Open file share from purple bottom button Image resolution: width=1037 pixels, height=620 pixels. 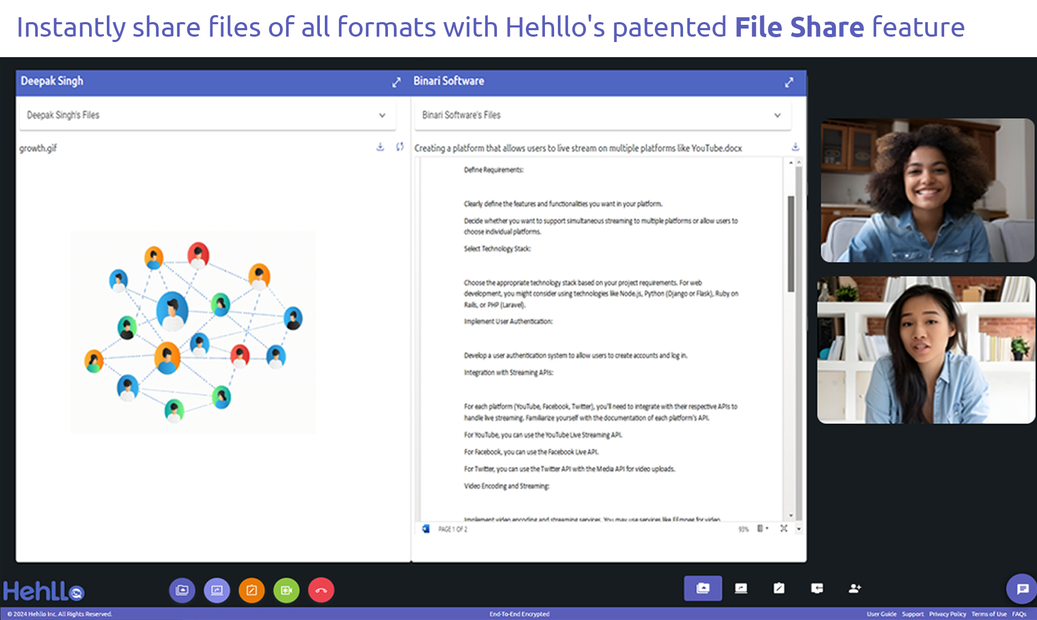182,590
